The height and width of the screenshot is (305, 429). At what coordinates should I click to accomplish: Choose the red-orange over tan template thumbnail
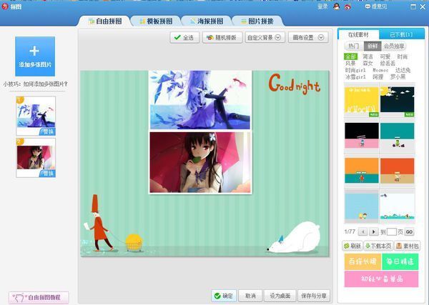tap(398, 171)
